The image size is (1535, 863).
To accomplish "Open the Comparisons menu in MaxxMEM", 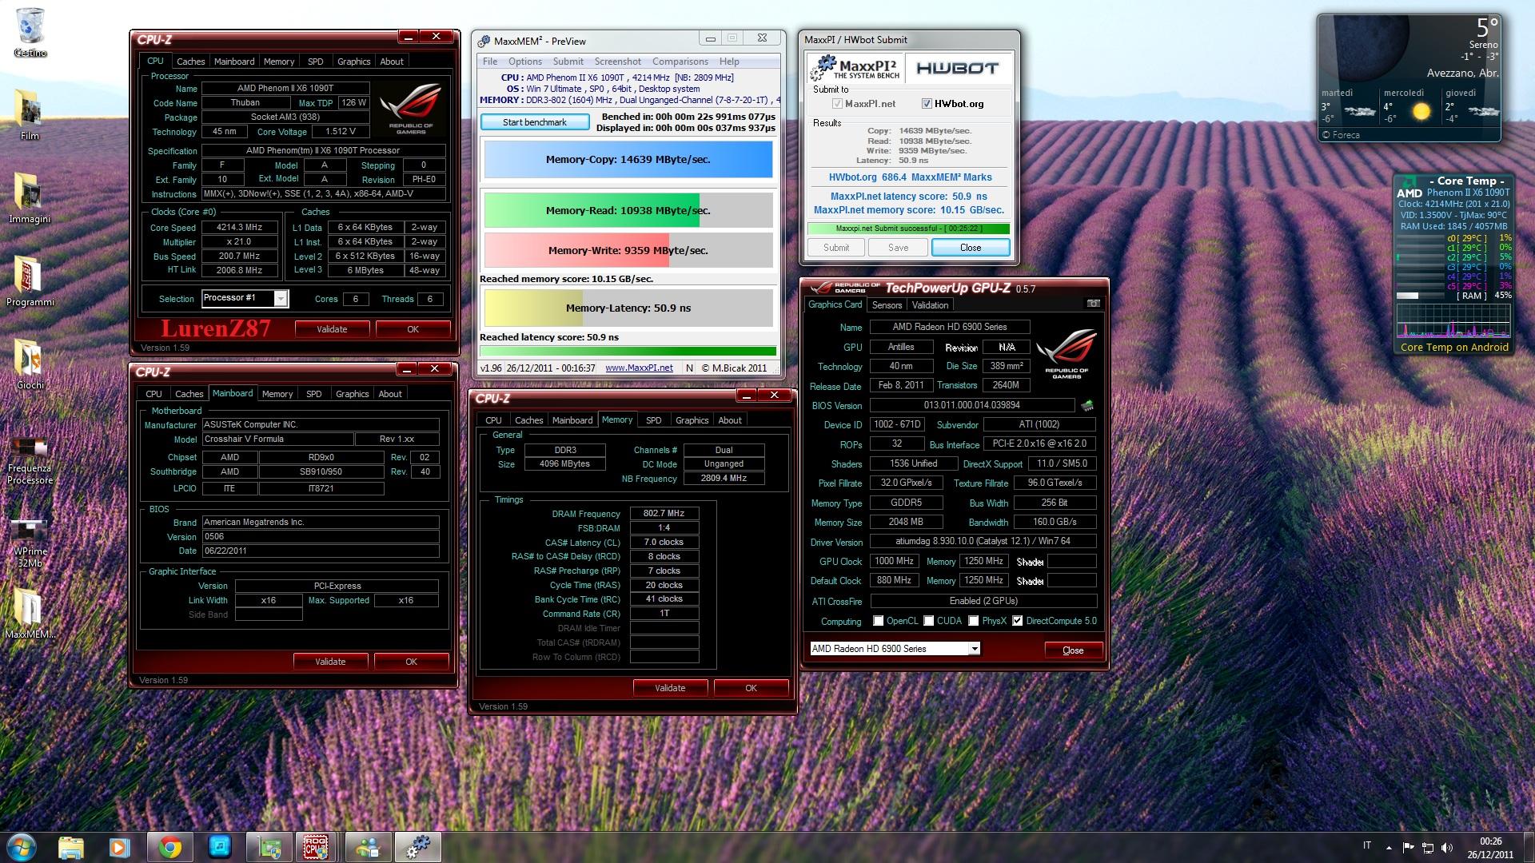I will [680, 62].
